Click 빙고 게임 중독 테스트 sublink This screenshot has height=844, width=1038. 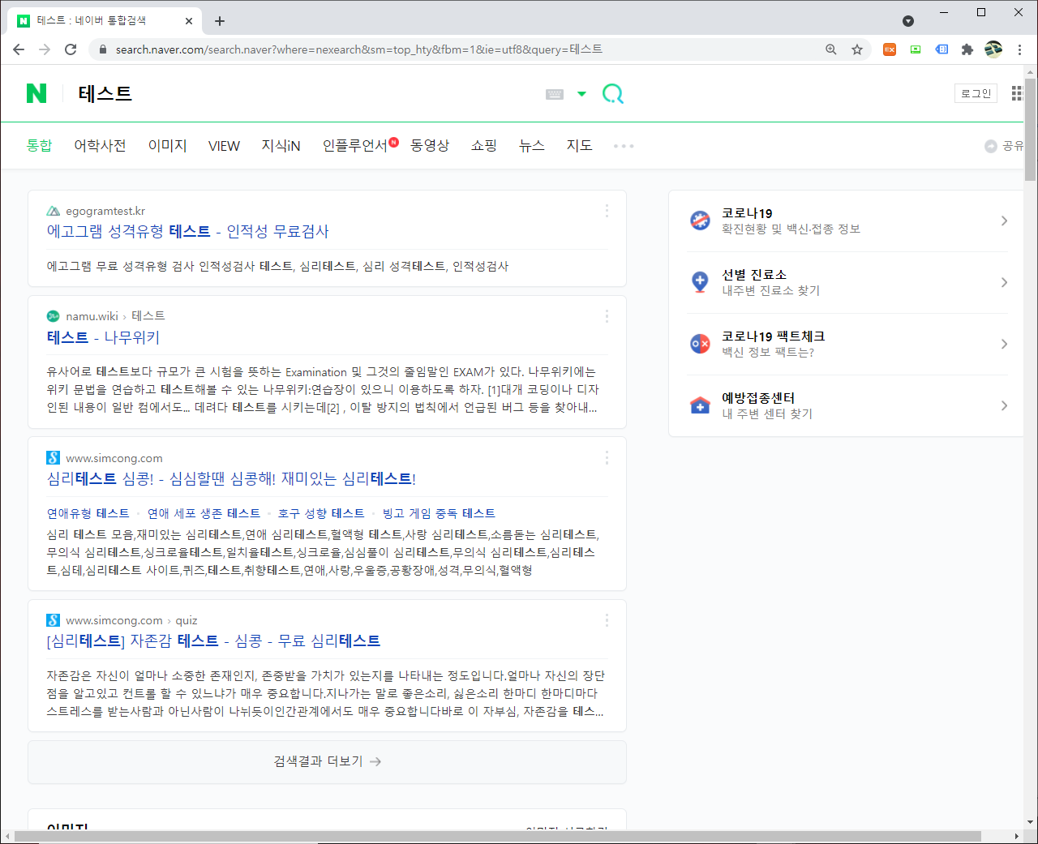pyautogui.click(x=439, y=513)
